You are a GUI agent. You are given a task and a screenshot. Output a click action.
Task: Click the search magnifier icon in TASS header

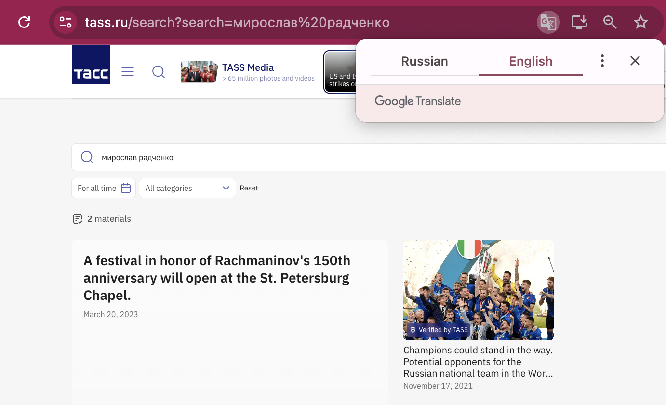[x=158, y=72]
